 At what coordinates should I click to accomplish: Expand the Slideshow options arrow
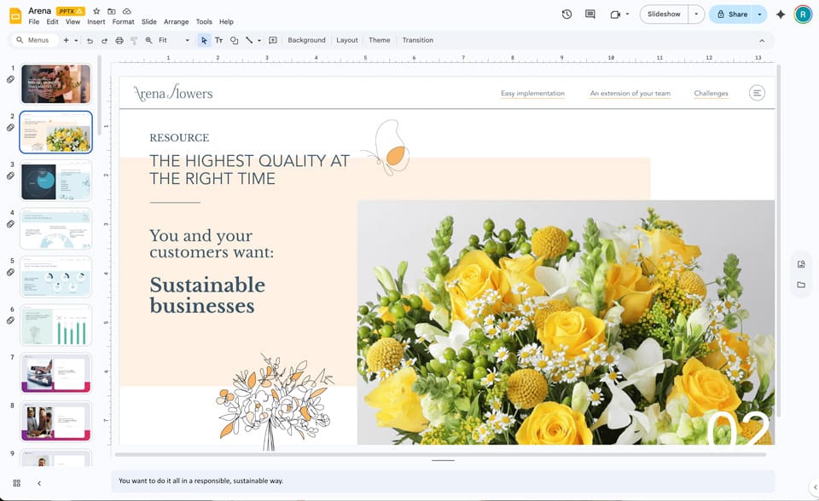(697, 14)
